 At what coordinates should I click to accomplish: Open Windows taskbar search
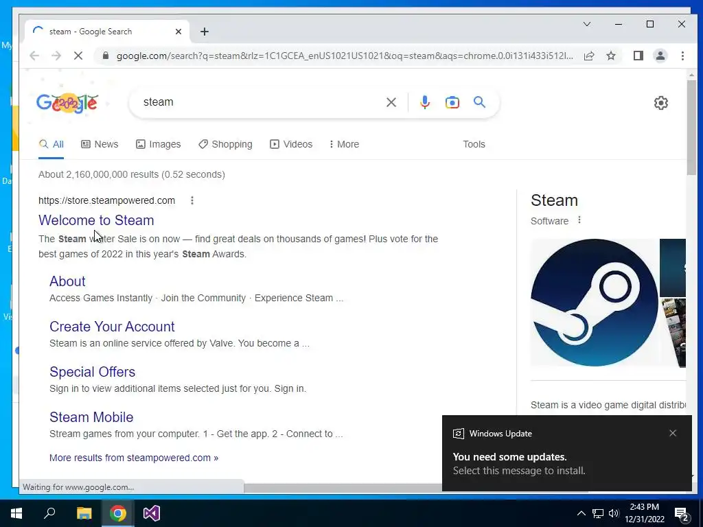(x=49, y=513)
